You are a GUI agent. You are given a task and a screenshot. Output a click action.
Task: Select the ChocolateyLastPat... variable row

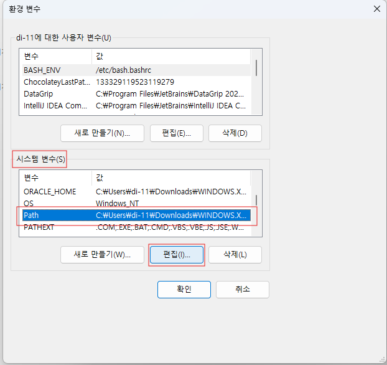pos(136,82)
